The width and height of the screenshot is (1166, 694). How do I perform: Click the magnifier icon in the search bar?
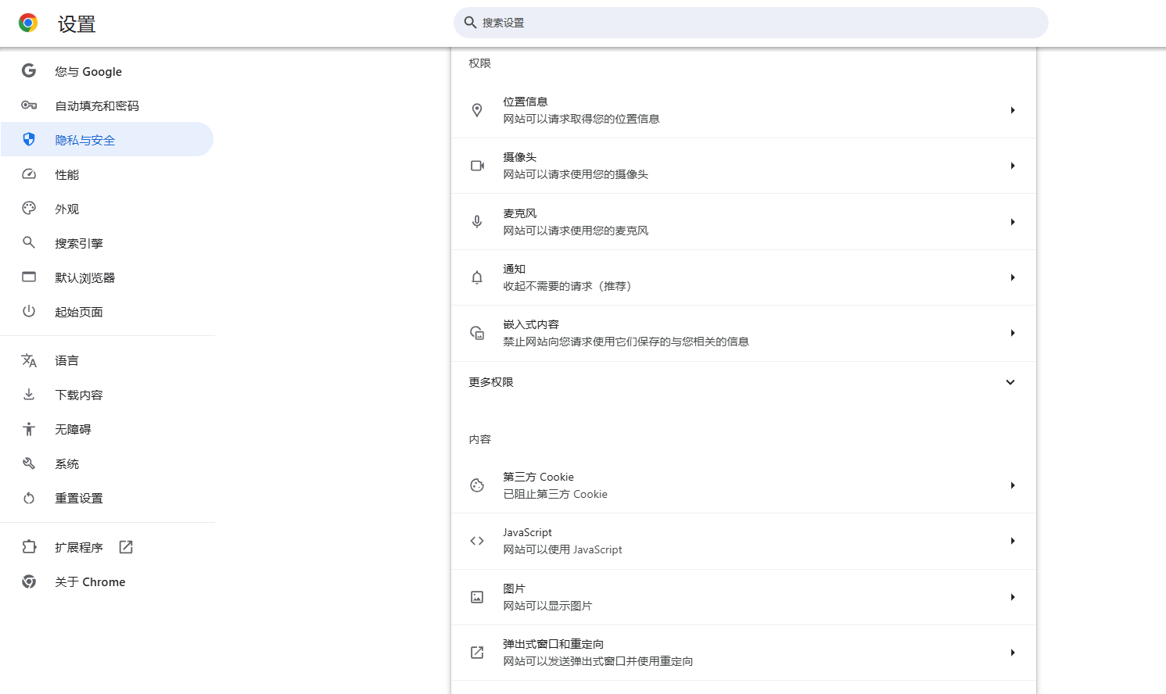[x=470, y=23]
